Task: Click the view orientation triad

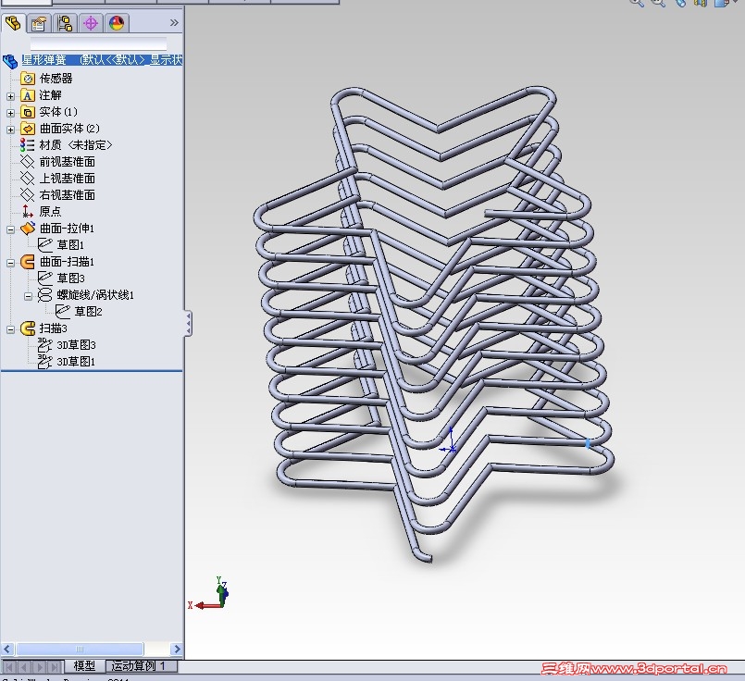Action: (x=209, y=595)
